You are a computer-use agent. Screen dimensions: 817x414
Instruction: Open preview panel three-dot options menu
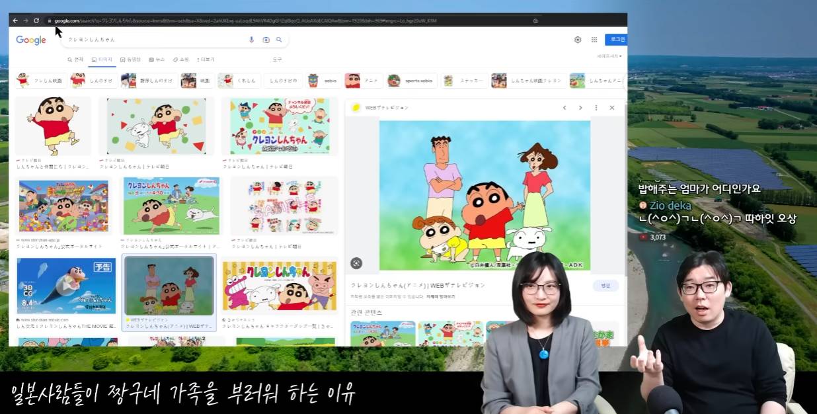(596, 108)
